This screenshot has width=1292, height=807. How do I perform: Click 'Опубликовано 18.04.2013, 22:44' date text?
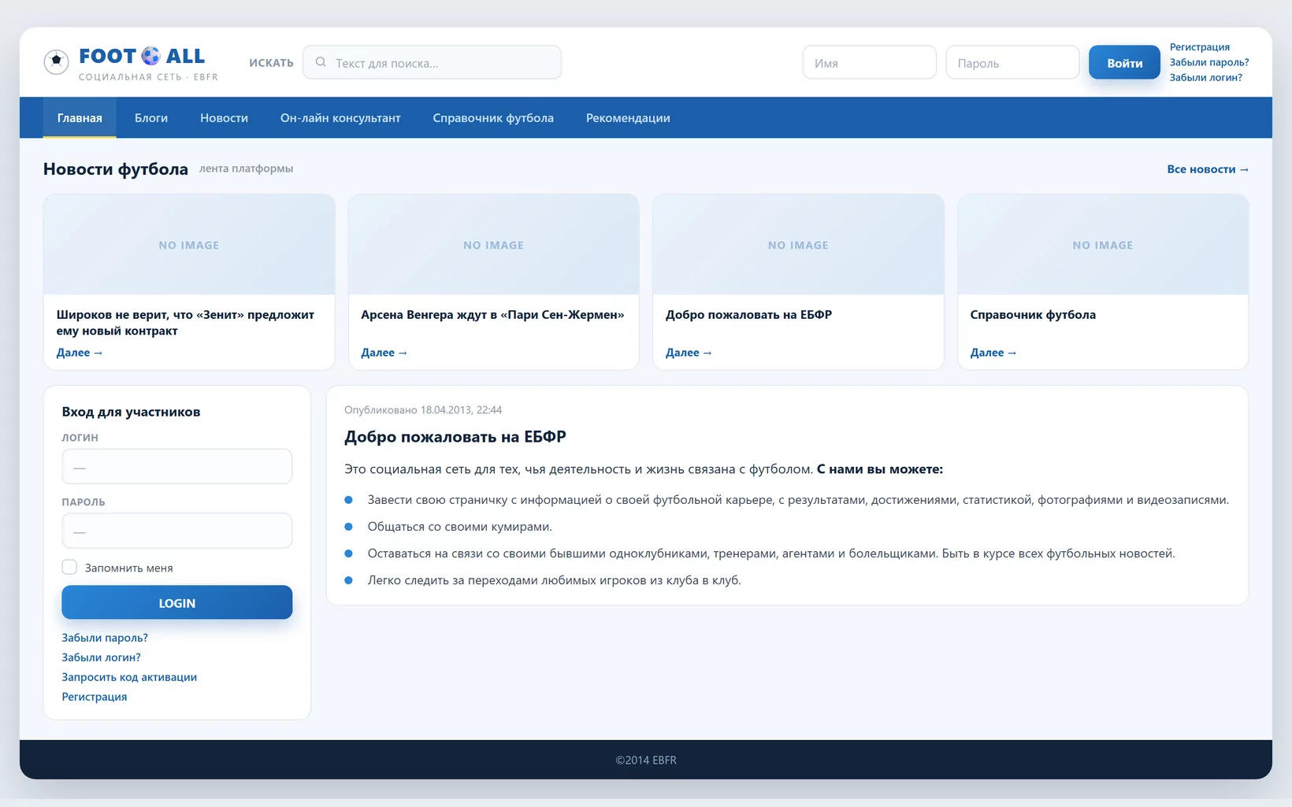tap(423, 410)
